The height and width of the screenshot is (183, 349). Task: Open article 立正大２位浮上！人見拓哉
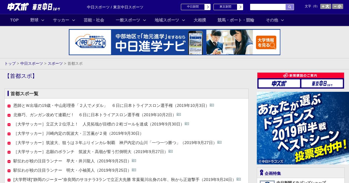[99, 124]
